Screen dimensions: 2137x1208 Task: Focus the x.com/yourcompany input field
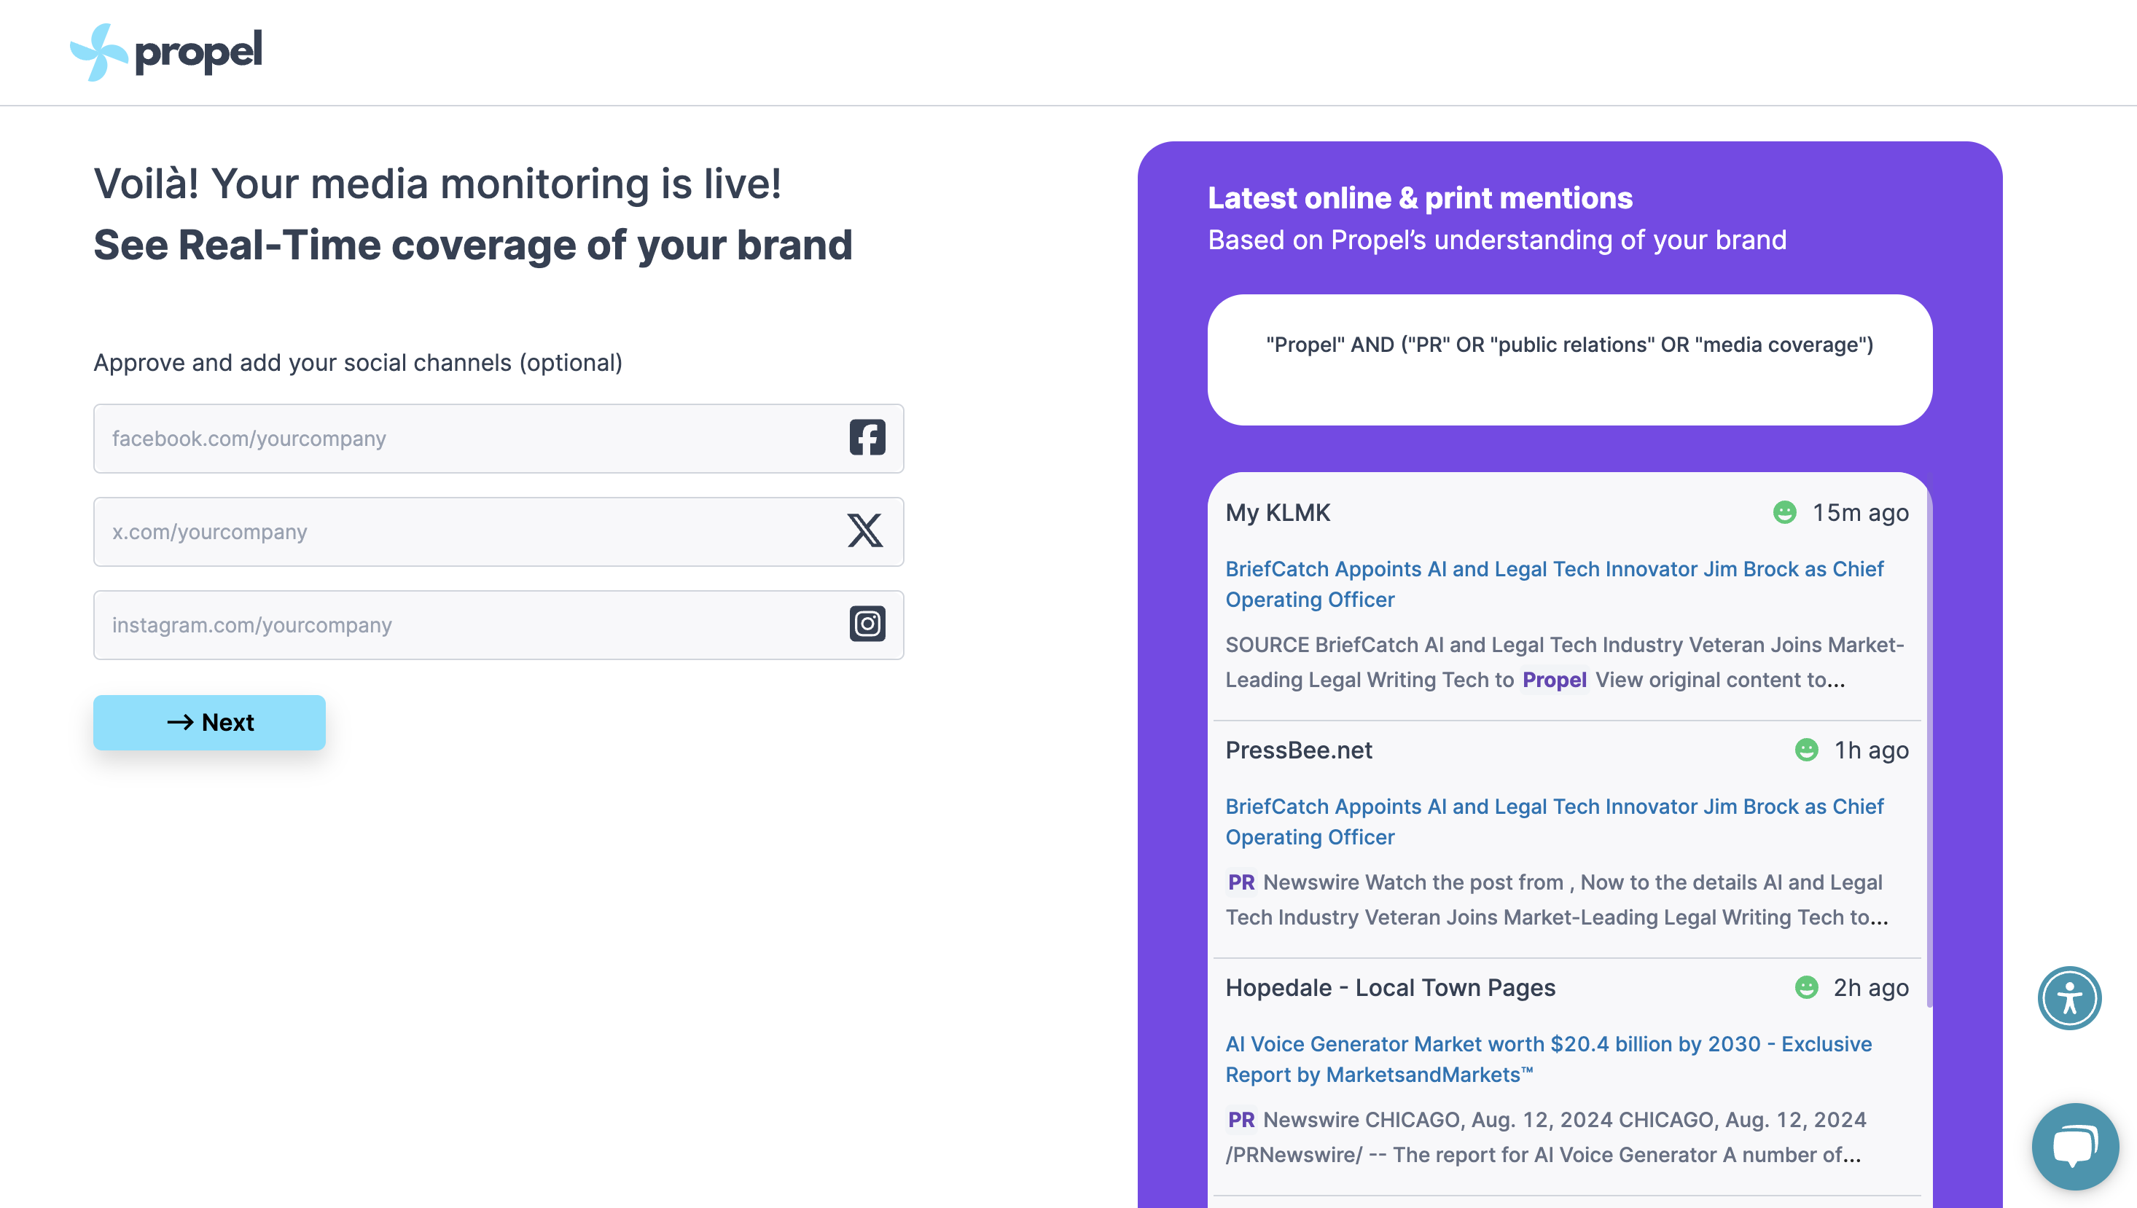click(499, 532)
